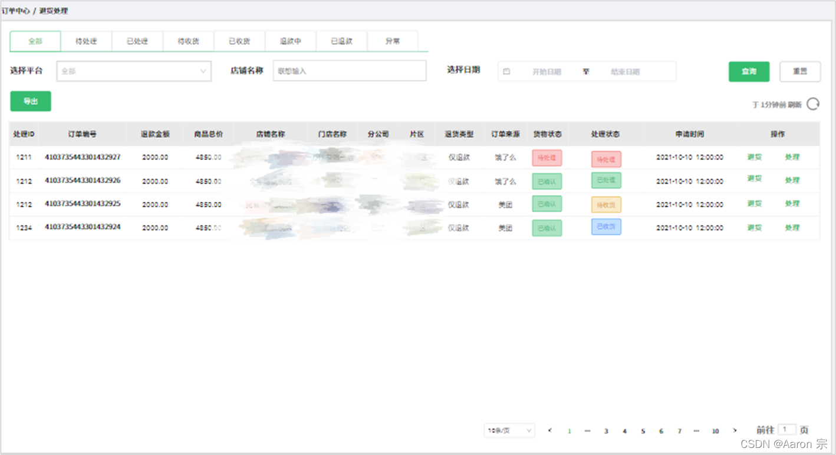The height and width of the screenshot is (455, 836).
Task: Switch to the 待处理 tab
Action: tap(86, 41)
